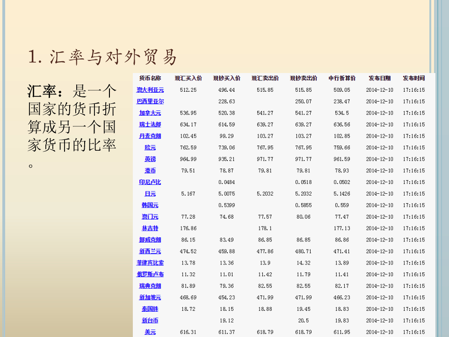
Task: Click the 汇率 definition paragraph
Action: tap(72, 126)
